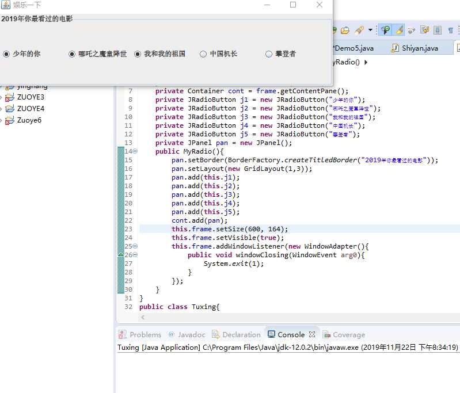This screenshot has height=393, width=460.
Task: Click the 'pan.add(this.j3);' code line
Action: pyautogui.click(x=206, y=194)
